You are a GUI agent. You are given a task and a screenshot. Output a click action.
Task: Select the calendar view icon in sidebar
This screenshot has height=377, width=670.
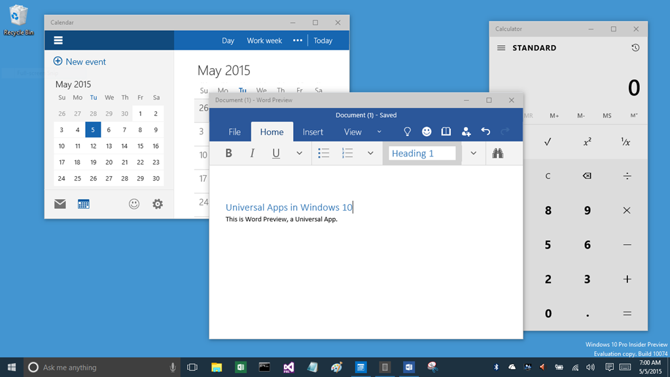[84, 204]
